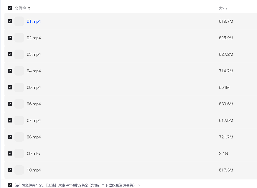Viewport: 257px width, 188px height.
Task: Uncheck the checkbox for 05.mp4
Action: click(x=10, y=87)
